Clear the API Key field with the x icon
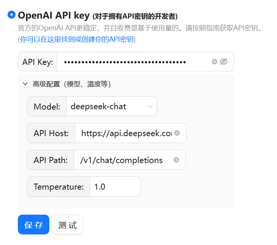 [x=214, y=62]
